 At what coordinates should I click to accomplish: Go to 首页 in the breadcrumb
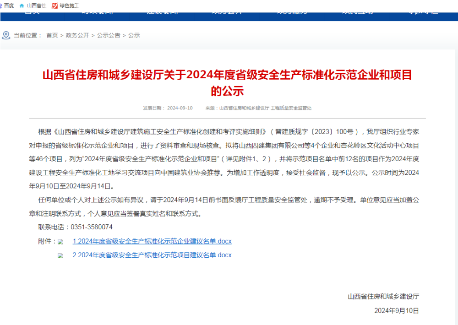(52, 35)
